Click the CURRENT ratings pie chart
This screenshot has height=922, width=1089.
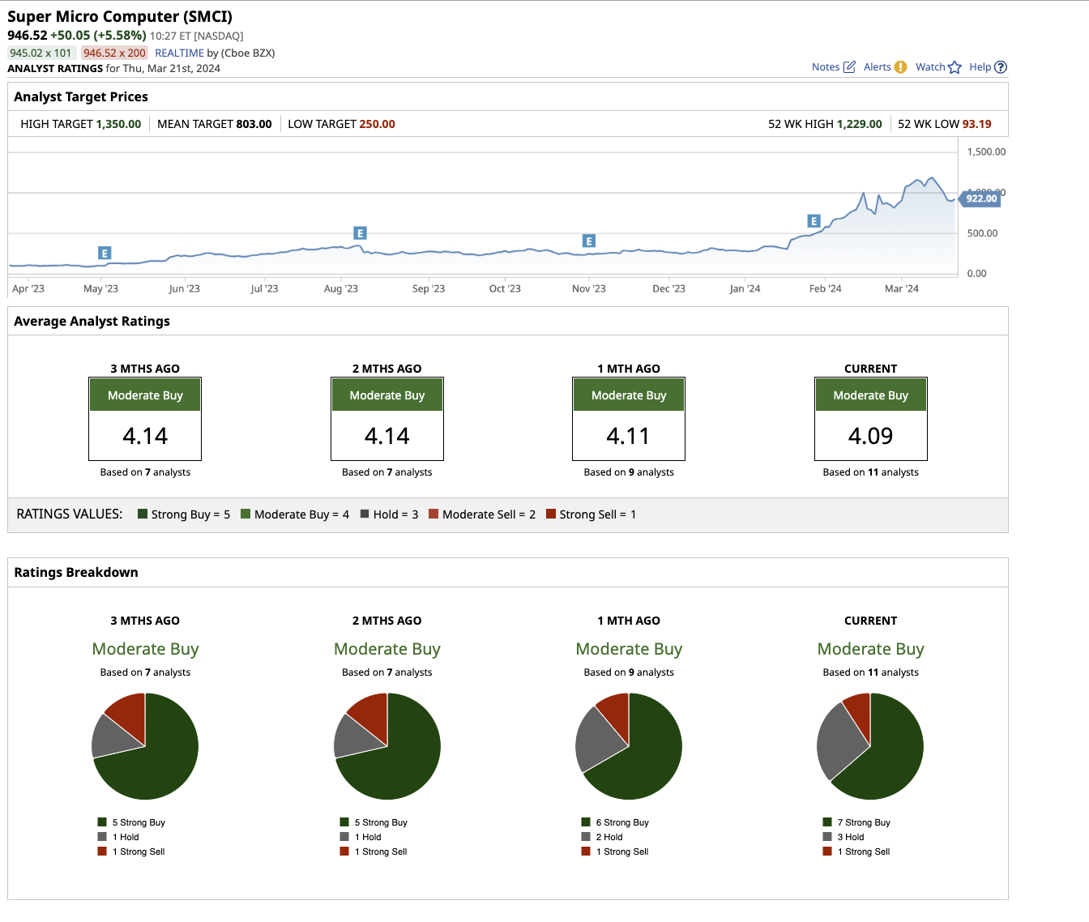[870, 746]
